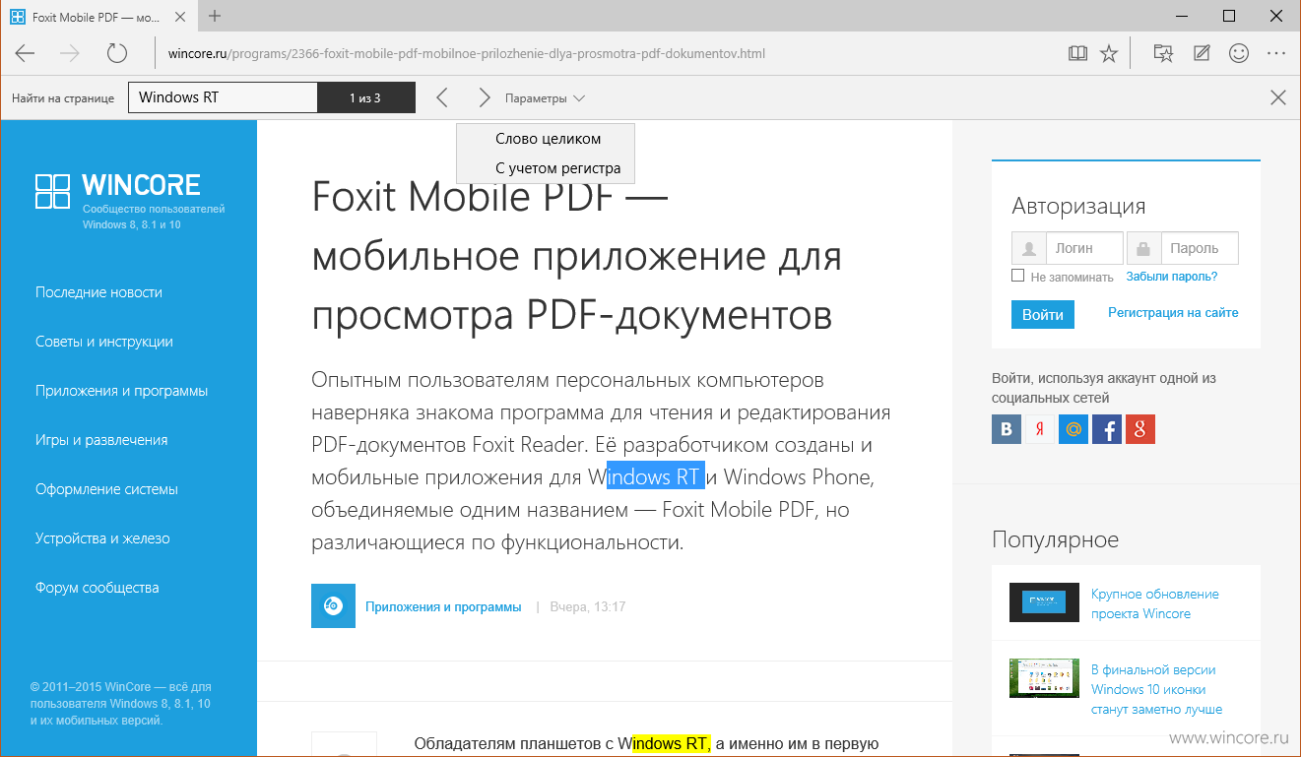The width and height of the screenshot is (1301, 757).
Task: Sign in via Google+ icon
Action: (1140, 429)
